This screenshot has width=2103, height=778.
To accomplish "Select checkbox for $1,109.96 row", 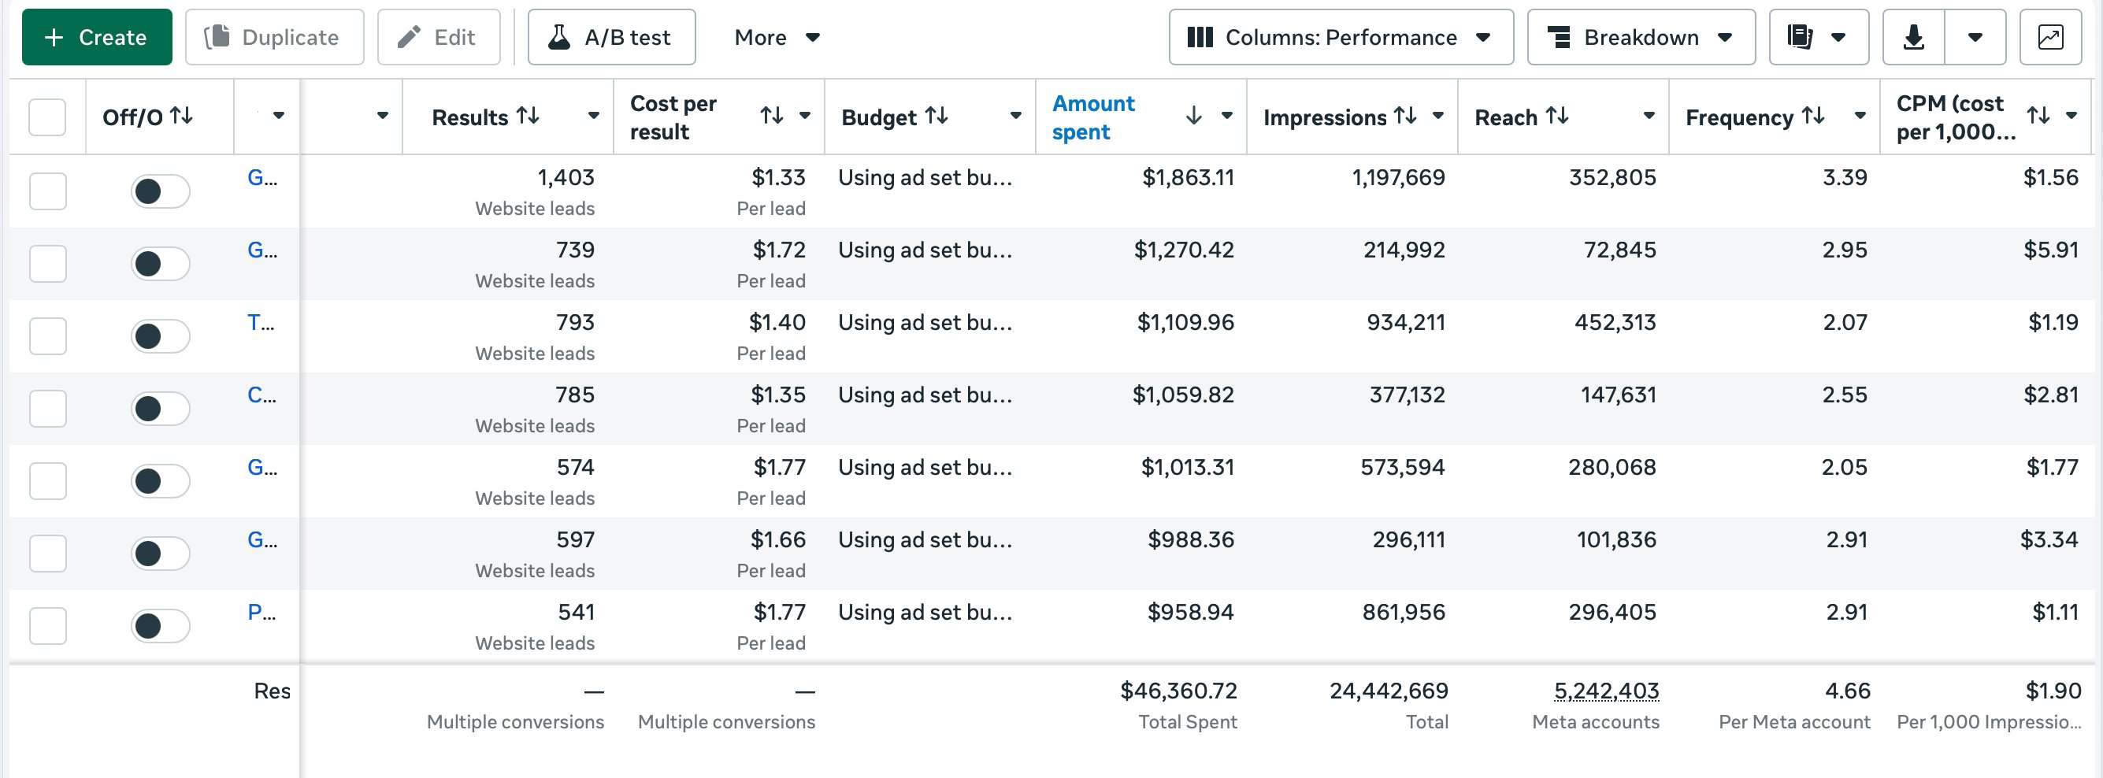I will [x=47, y=336].
